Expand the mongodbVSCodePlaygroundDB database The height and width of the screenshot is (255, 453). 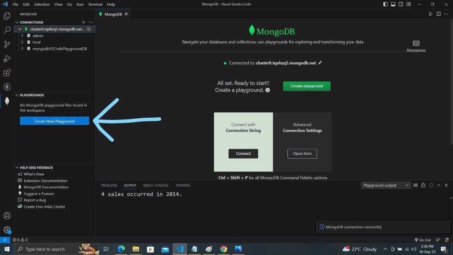(22, 49)
